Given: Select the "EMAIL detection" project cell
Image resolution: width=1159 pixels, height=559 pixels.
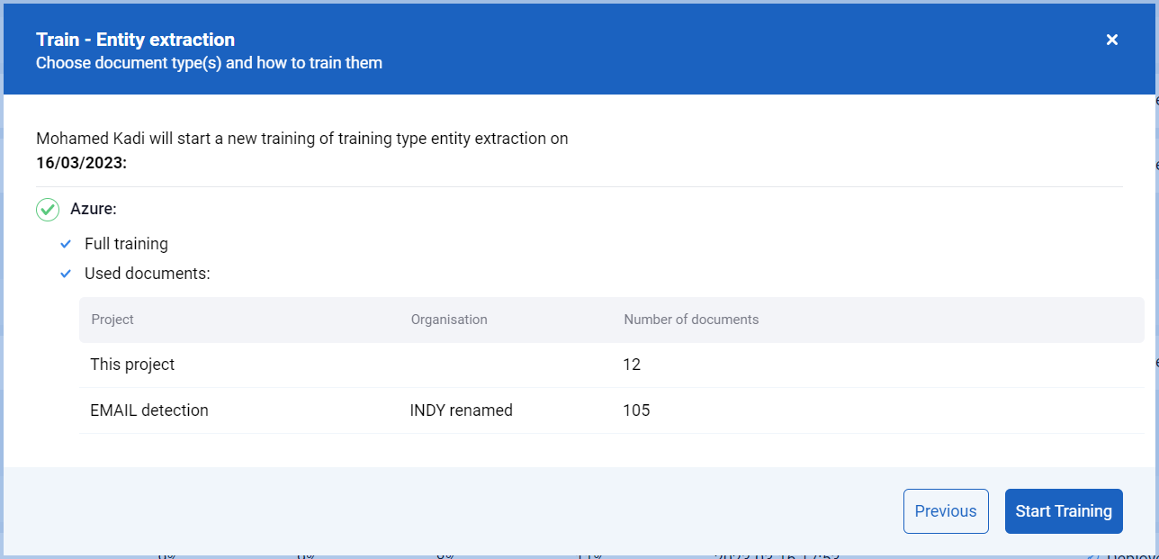Looking at the screenshot, I should (x=149, y=410).
